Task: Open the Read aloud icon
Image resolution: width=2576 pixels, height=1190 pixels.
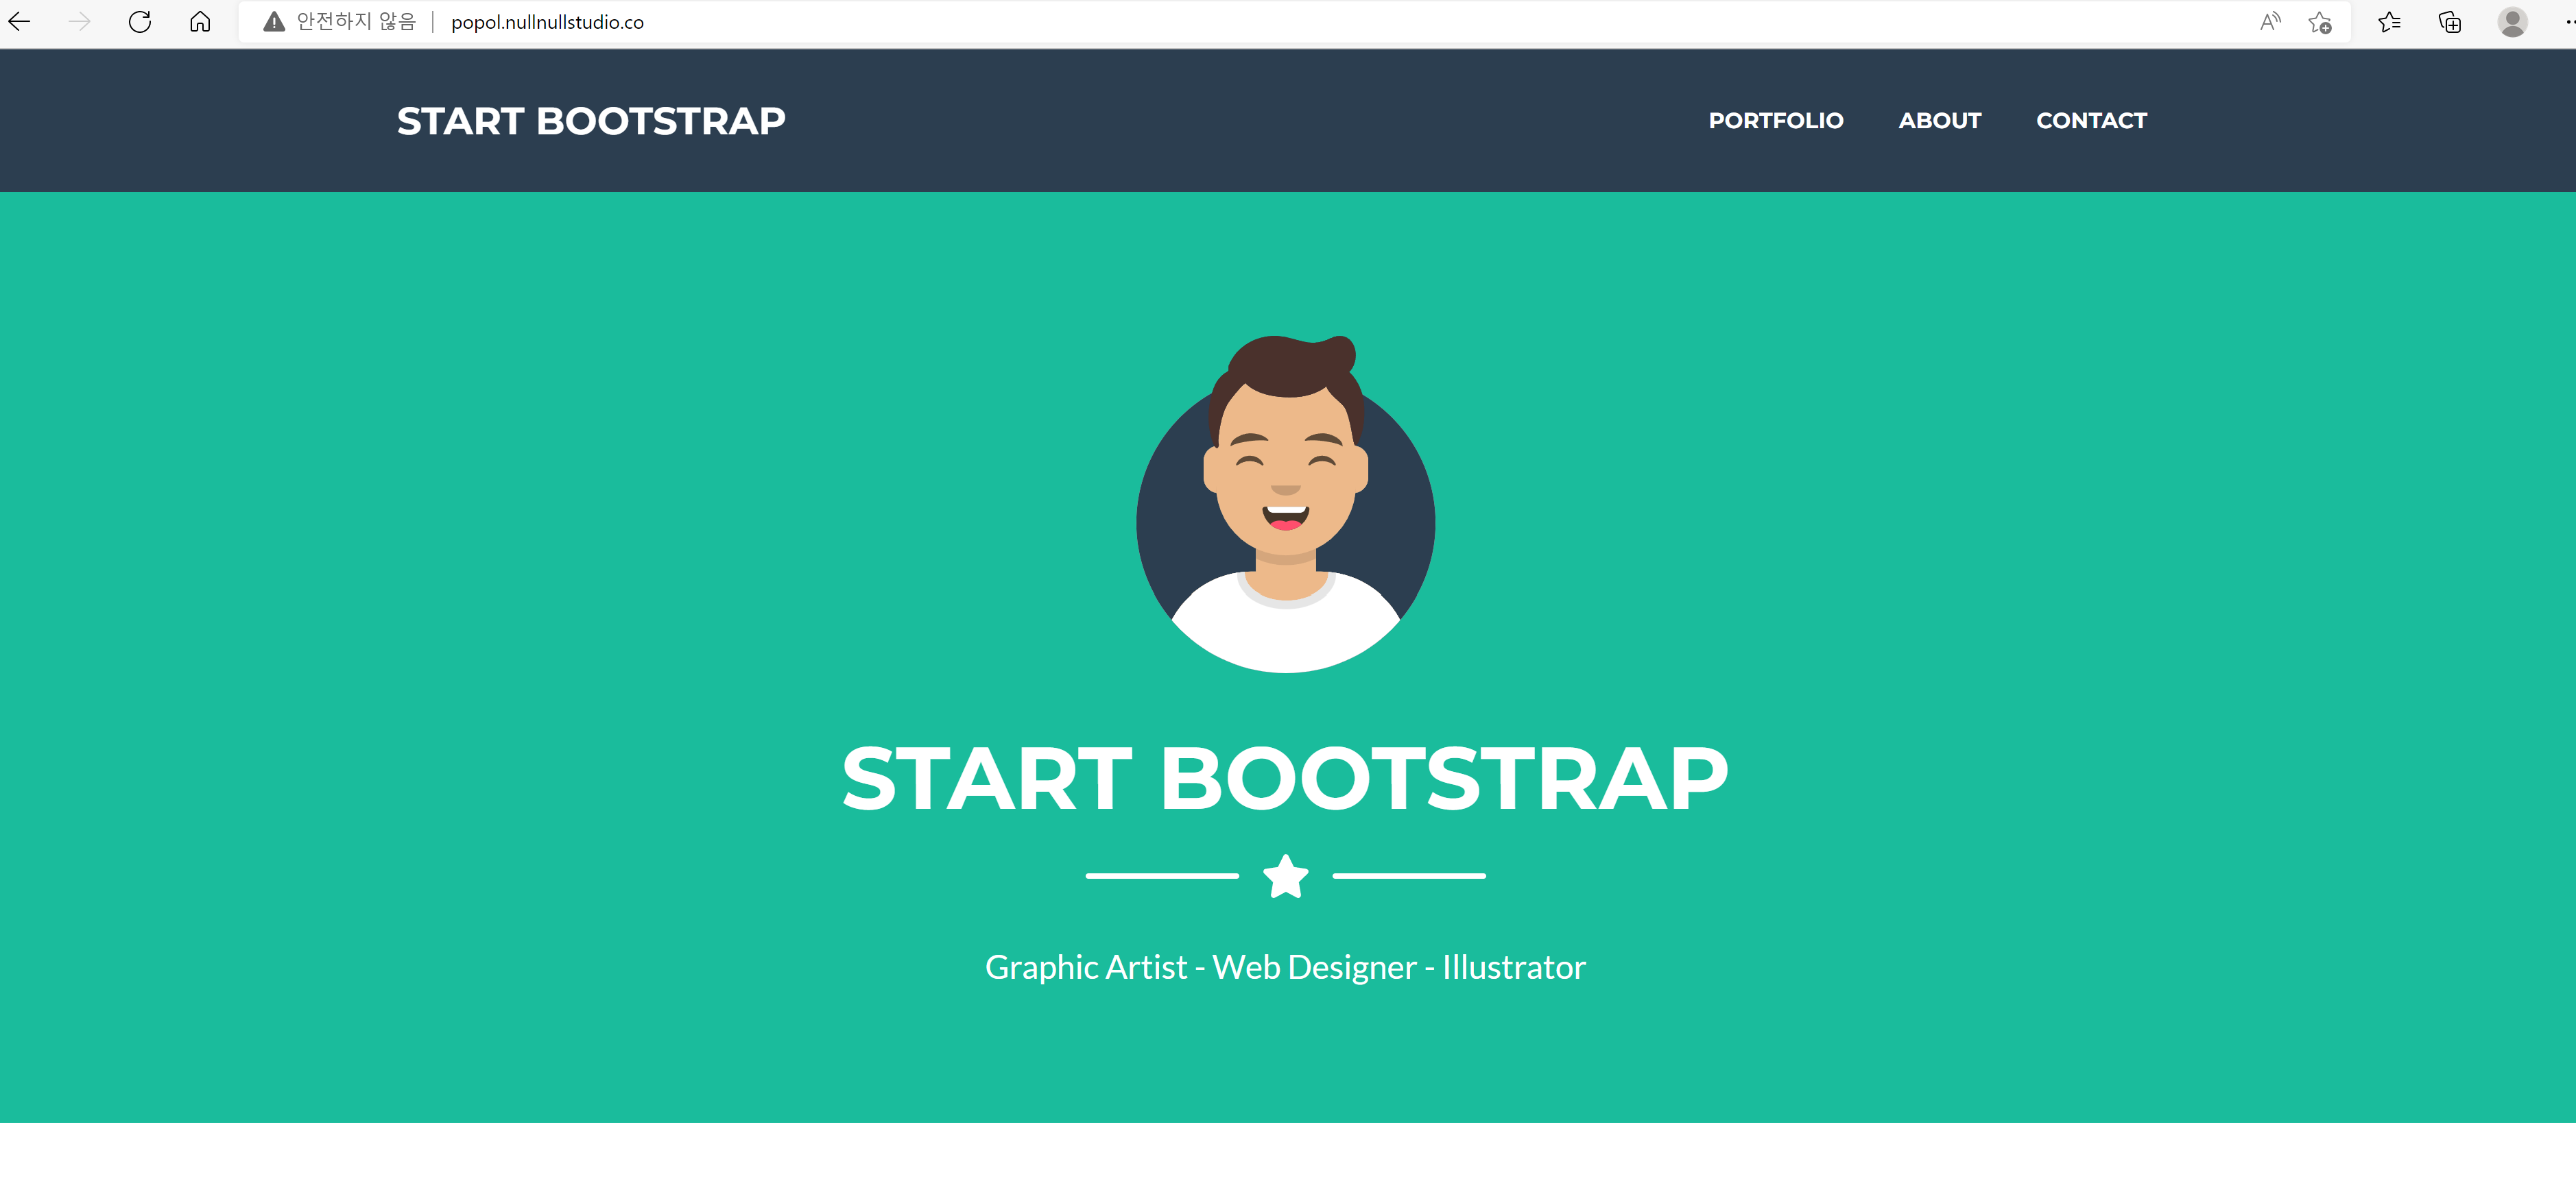Action: pyautogui.click(x=2270, y=22)
